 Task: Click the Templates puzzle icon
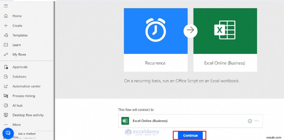click(x=6, y=35)
